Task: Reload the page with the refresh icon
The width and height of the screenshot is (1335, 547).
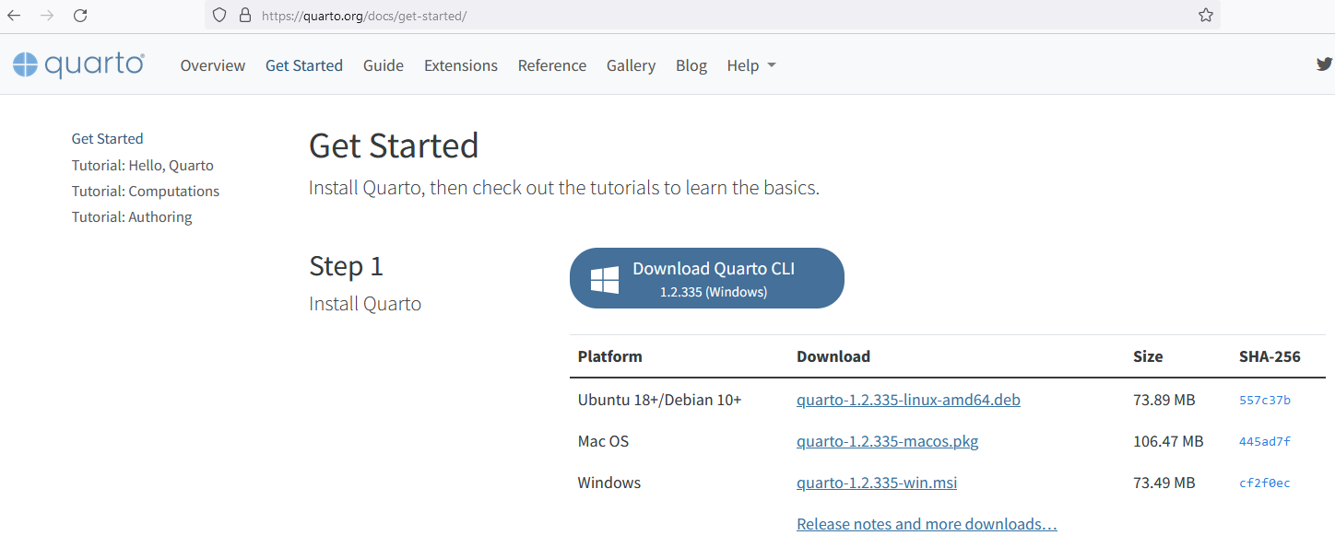Action: 80,15
